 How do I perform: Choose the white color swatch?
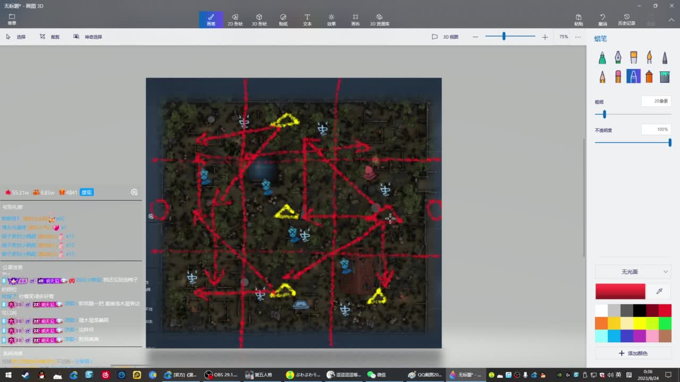[601, 310]
